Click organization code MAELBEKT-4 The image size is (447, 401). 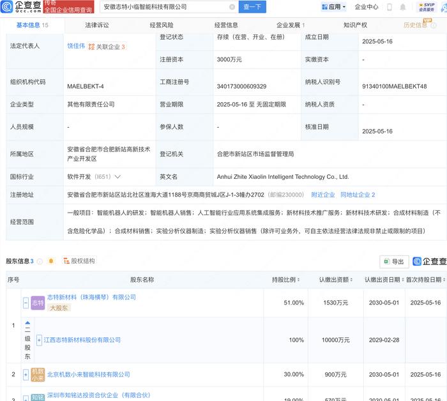(x=86, y=86)
